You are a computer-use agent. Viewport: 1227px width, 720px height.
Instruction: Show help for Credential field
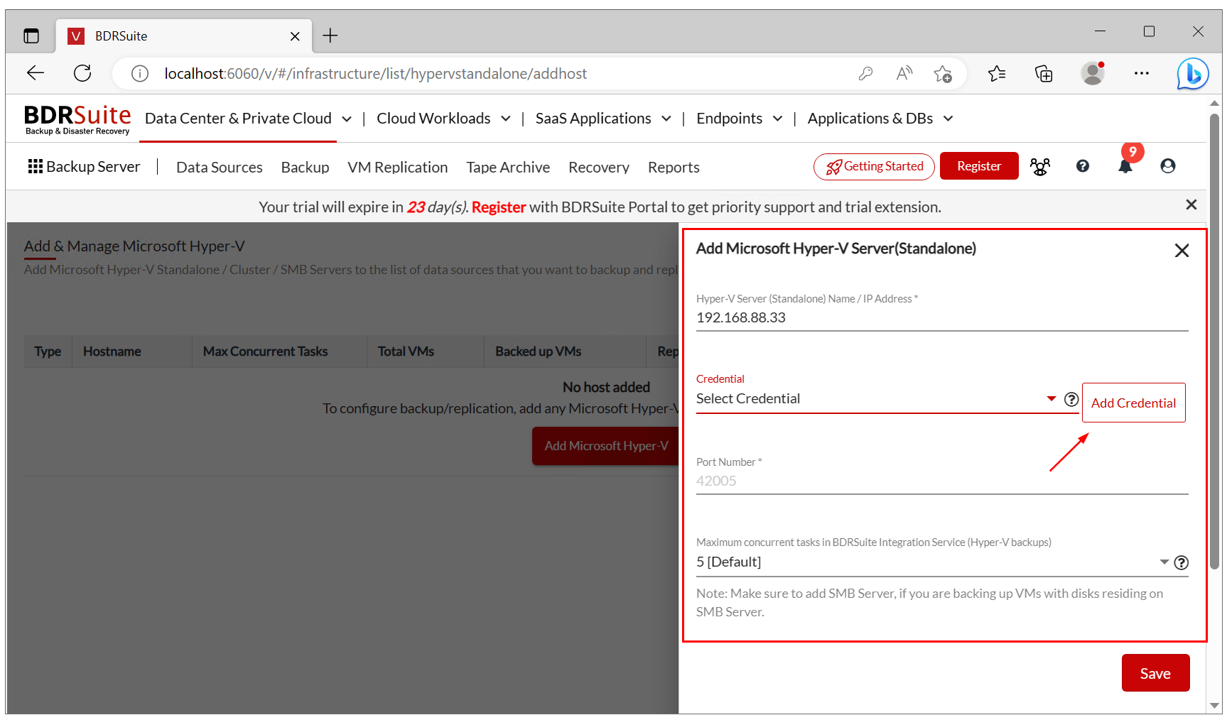pos(1071,400)
